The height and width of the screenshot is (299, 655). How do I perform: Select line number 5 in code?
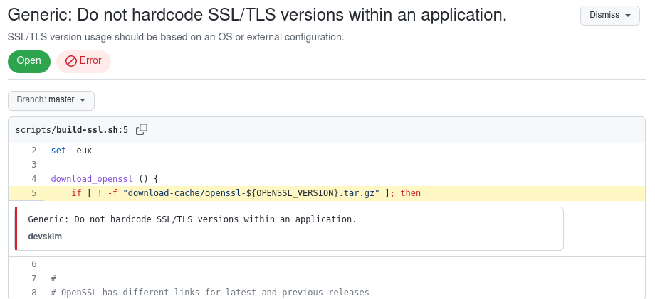pos(34,193)
